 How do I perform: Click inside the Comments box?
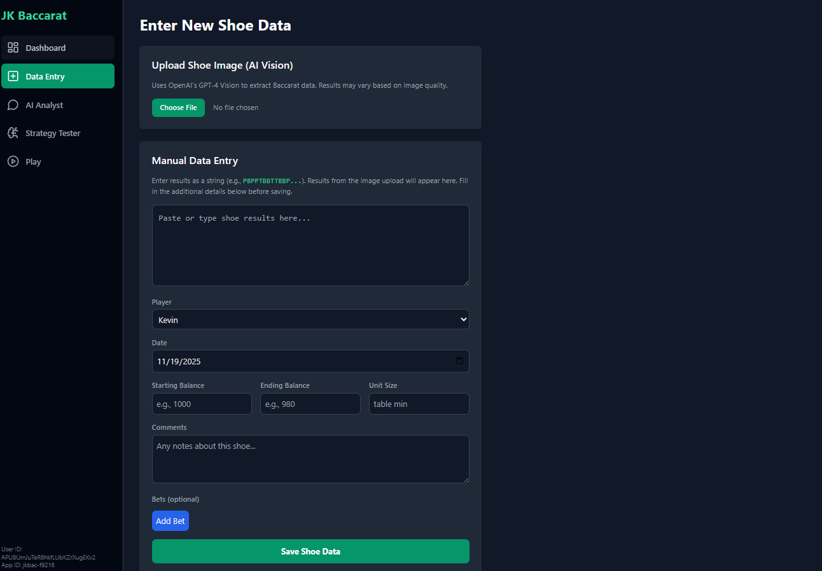310,458
